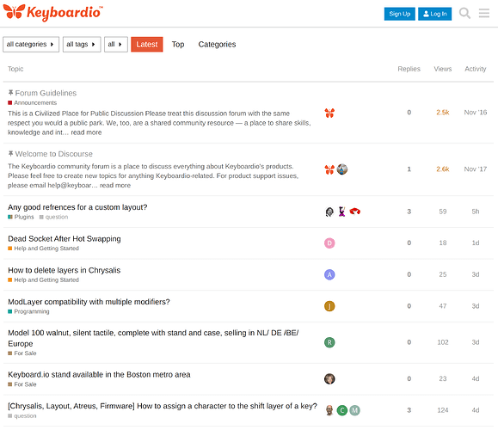
Task: Click the photo avatar on Boston stand row
Action: coord(329,379)
